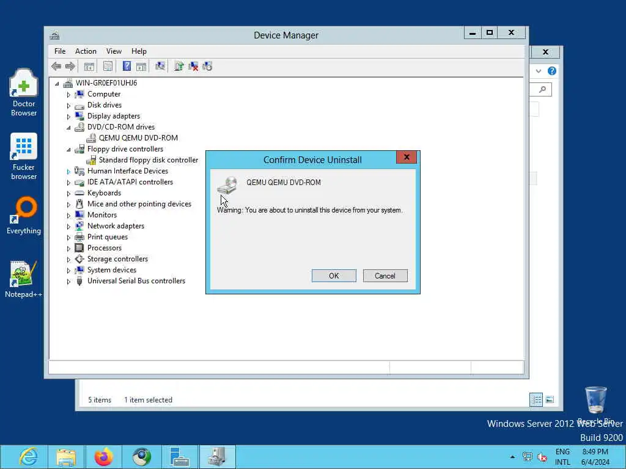Image resolution: width=626 pixels, height=469 pixels.
Task: Click the Device Manager title bar icon
Action: (x=54, y=35)
